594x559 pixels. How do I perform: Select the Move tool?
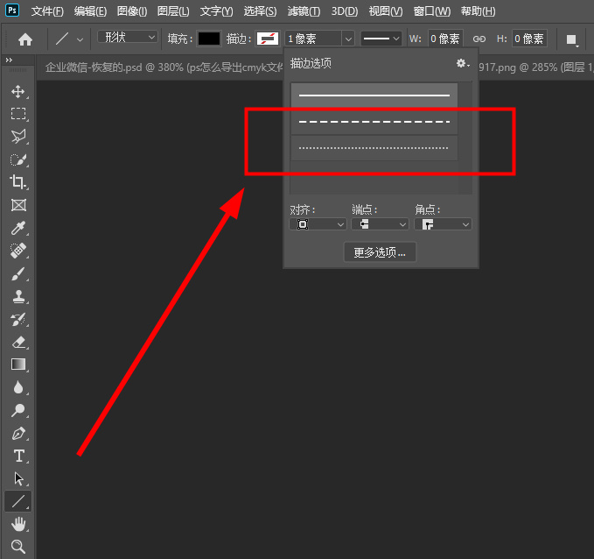click(17, 91)
